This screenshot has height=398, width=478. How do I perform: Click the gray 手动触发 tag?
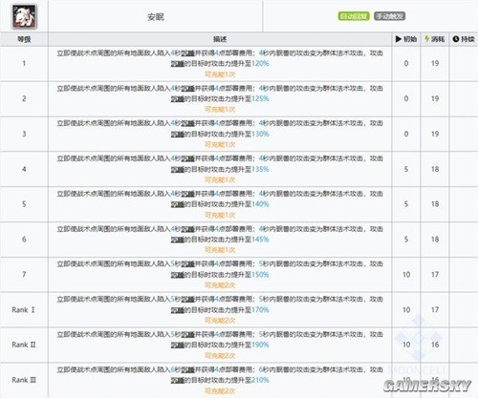(389, 16)
